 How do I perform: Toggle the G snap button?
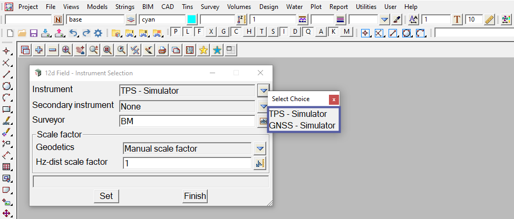pyautogui.click(x=224, y=32)
